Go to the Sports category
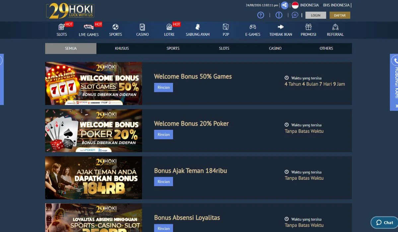The width and height of the screenshot is (398, 232). point(115,30)
